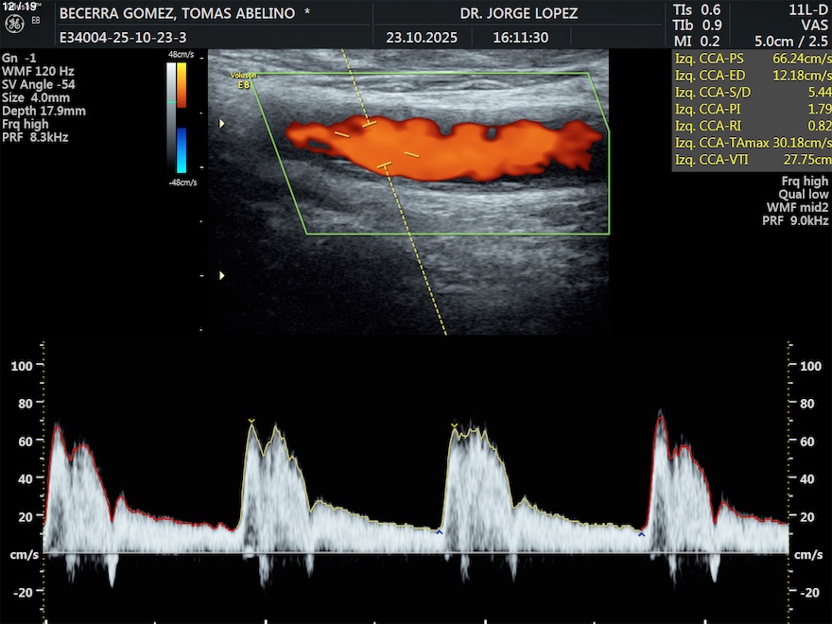Click the angle correction cursor inside the vessel
Image resolution: width=832 pixels, height=624 pixels.
412,153
